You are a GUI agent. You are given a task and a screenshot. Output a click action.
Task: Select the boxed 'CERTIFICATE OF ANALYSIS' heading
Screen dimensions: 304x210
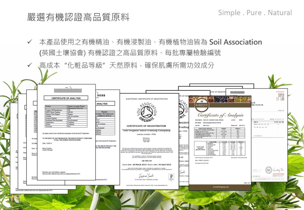66,98
